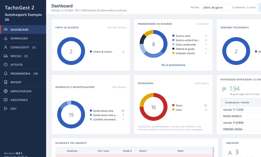
Task: Open the Vai ai promemoria link
Action: [x=173, y=65]
